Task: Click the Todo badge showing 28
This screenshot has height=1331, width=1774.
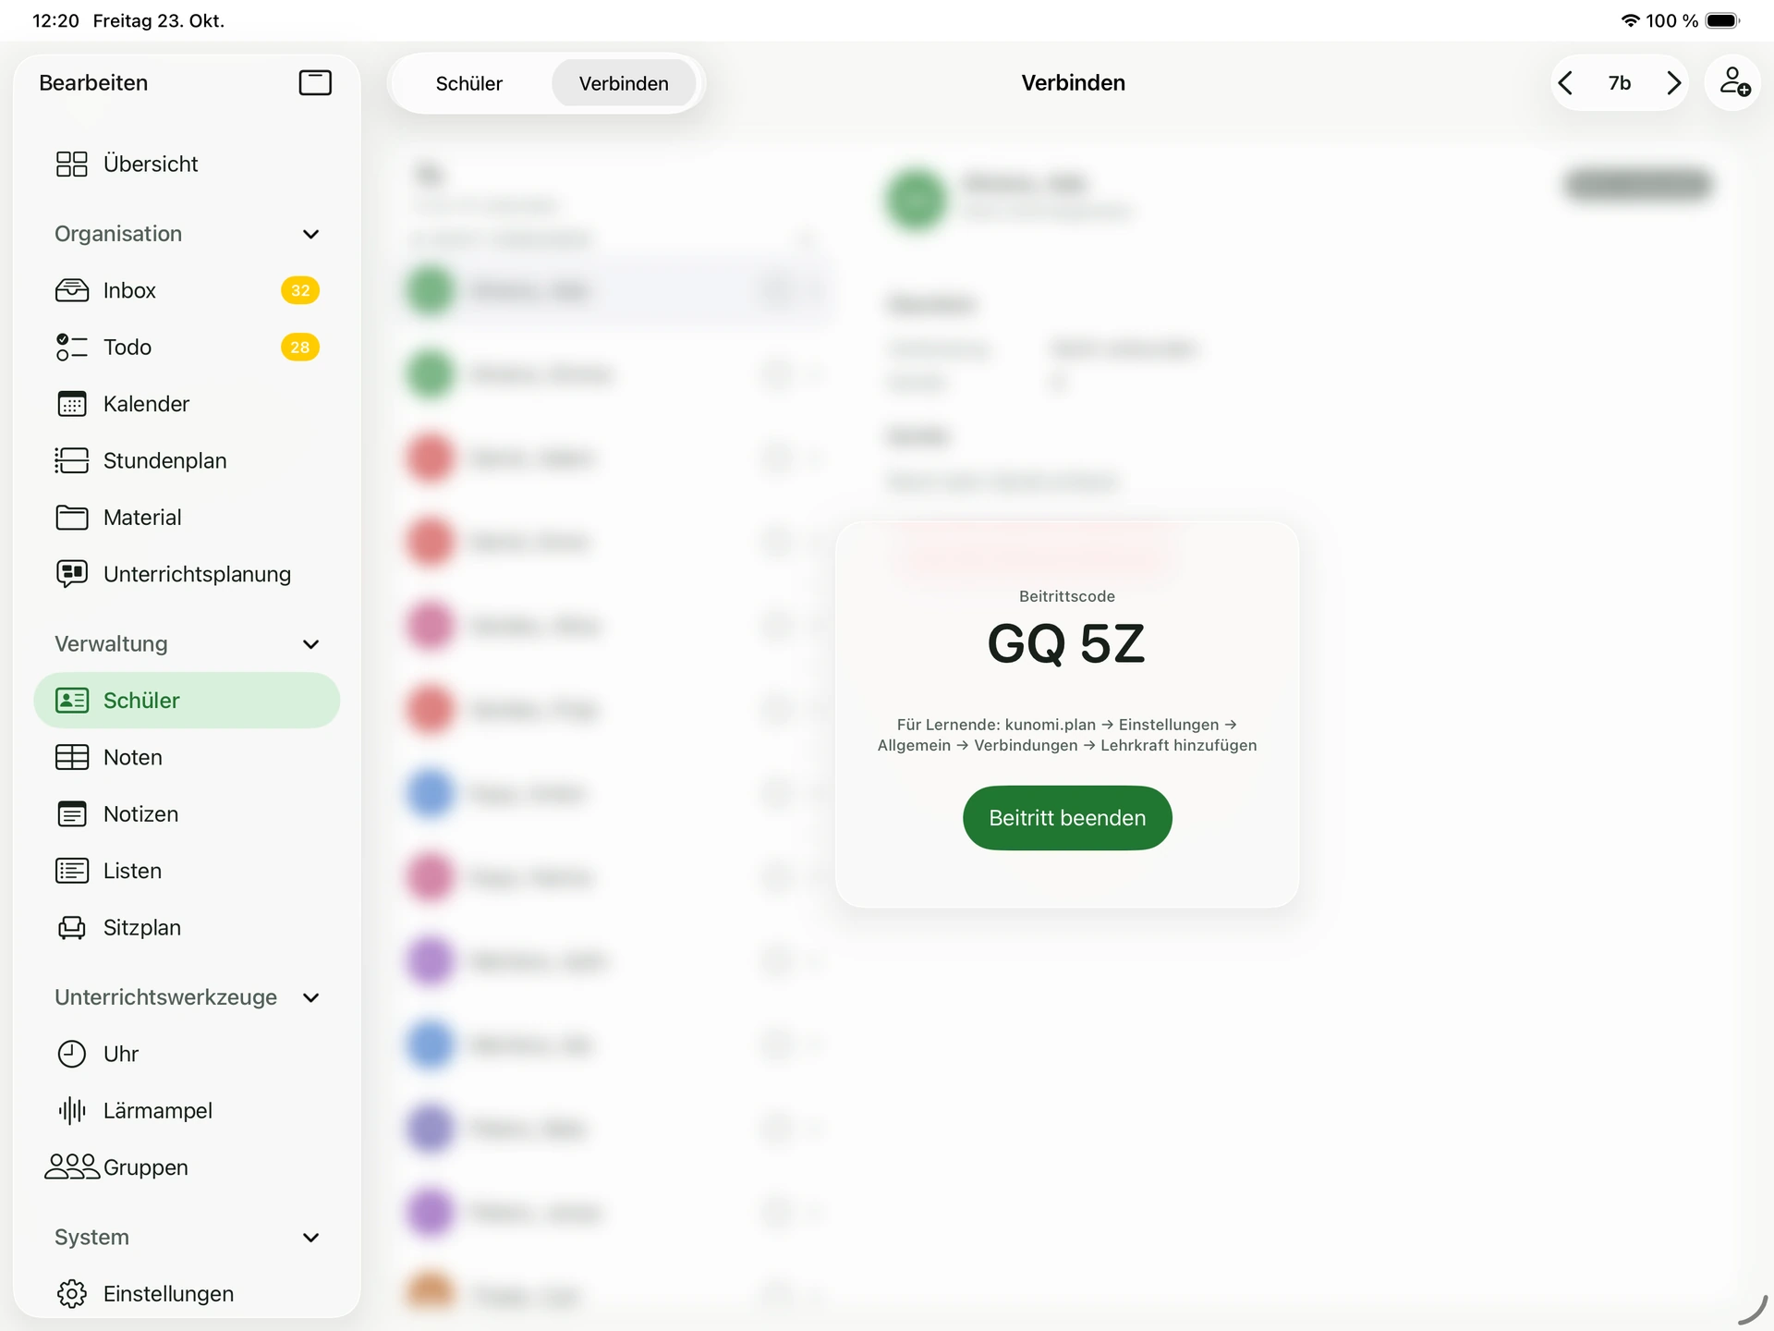Action: click(x=300, y=348)
